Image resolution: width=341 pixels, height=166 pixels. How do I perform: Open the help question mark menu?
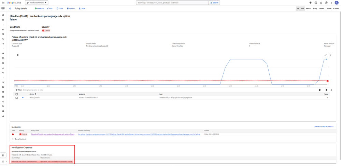pos(326,3)
